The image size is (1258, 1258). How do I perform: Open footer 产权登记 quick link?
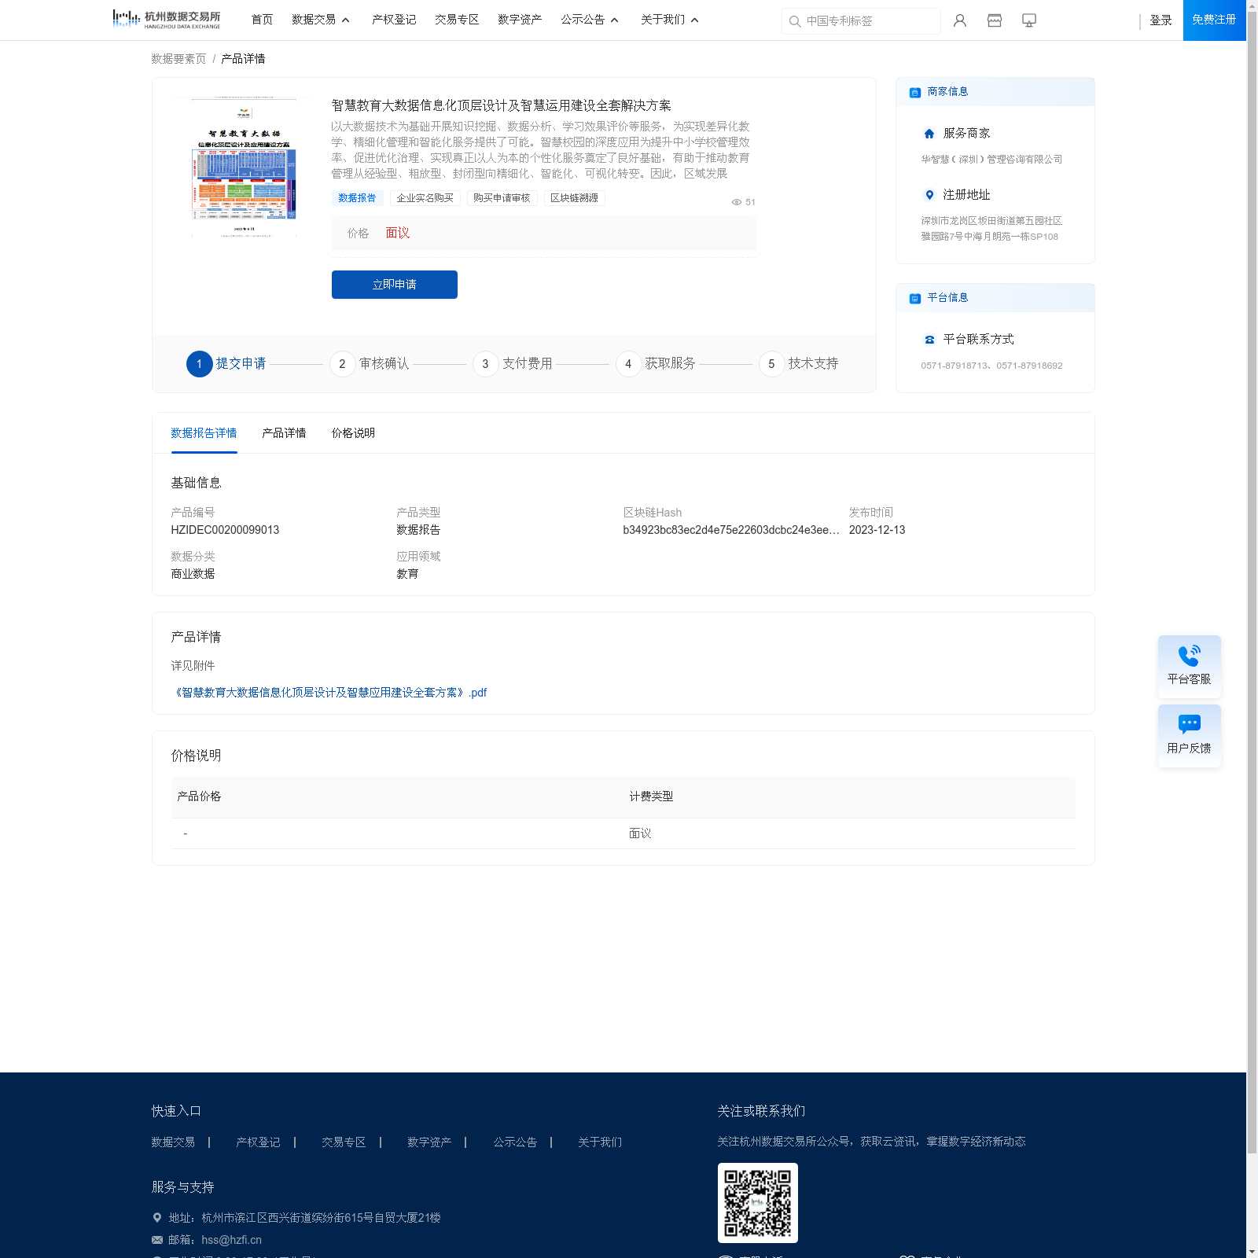tap(258, 1142)
